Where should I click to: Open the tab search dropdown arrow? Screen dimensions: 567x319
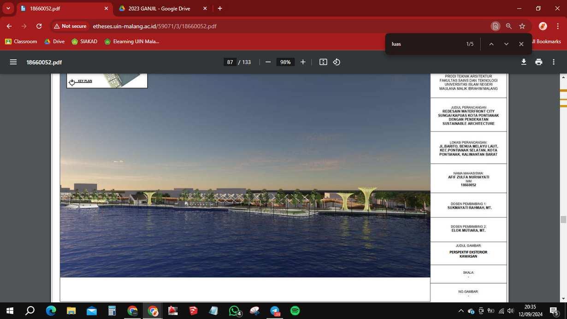tap(8, 8)
